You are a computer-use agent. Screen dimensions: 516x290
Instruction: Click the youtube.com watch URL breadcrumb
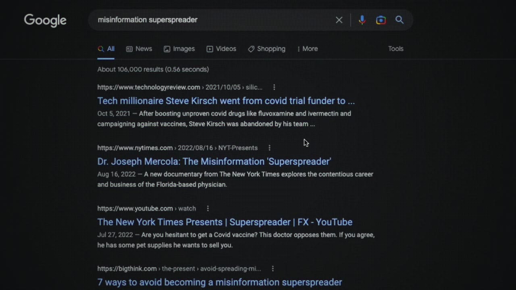point(146,208)
